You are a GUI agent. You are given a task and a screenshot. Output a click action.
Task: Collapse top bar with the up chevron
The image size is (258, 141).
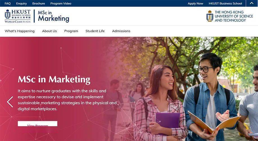tap(252, 3)
